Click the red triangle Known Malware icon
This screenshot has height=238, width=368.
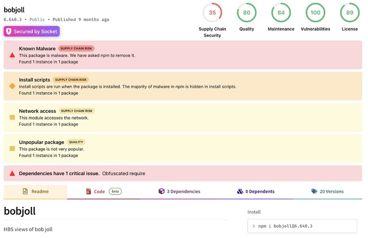pos(12,56)
